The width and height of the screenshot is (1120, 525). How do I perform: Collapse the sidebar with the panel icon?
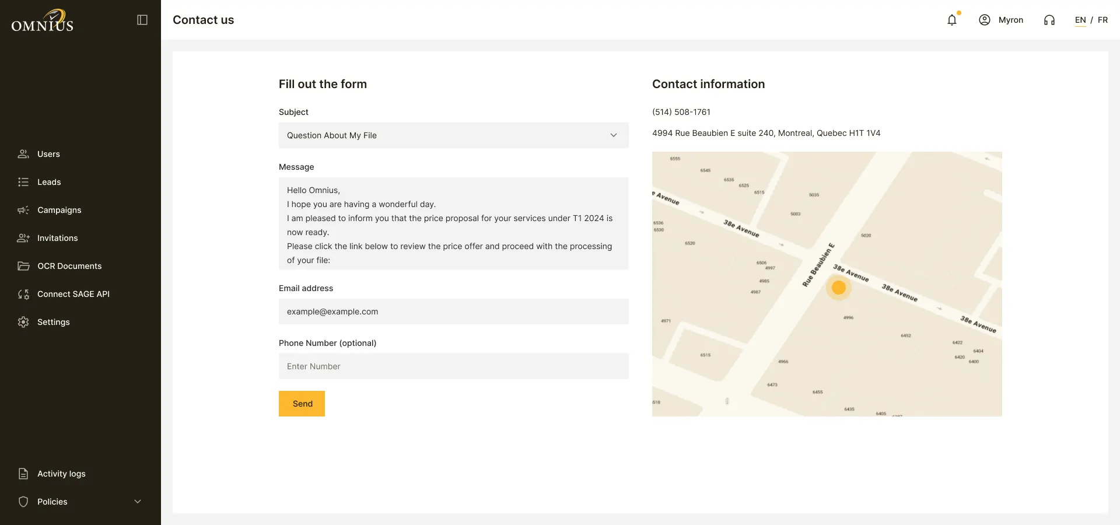tap(142, 20)
